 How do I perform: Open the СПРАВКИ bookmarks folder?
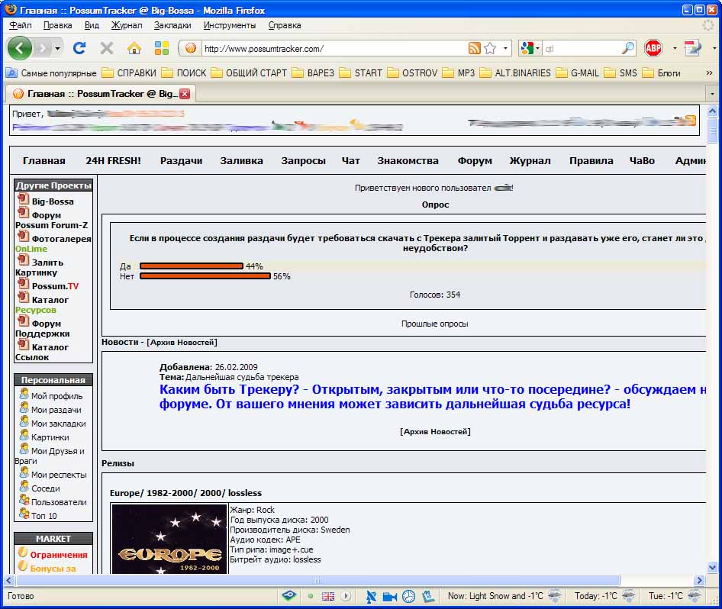(x=130, y=72)
